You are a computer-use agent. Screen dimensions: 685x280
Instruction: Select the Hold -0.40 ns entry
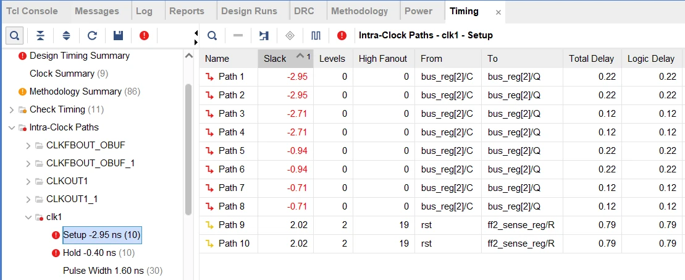click(90, 253)
